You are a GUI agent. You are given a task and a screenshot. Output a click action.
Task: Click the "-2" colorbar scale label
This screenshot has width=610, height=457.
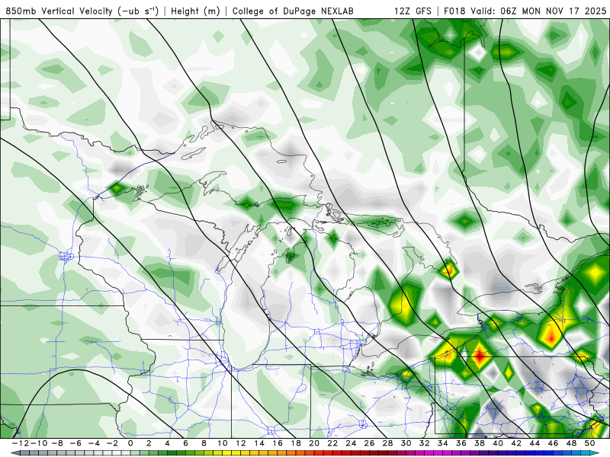coord(112,443)
